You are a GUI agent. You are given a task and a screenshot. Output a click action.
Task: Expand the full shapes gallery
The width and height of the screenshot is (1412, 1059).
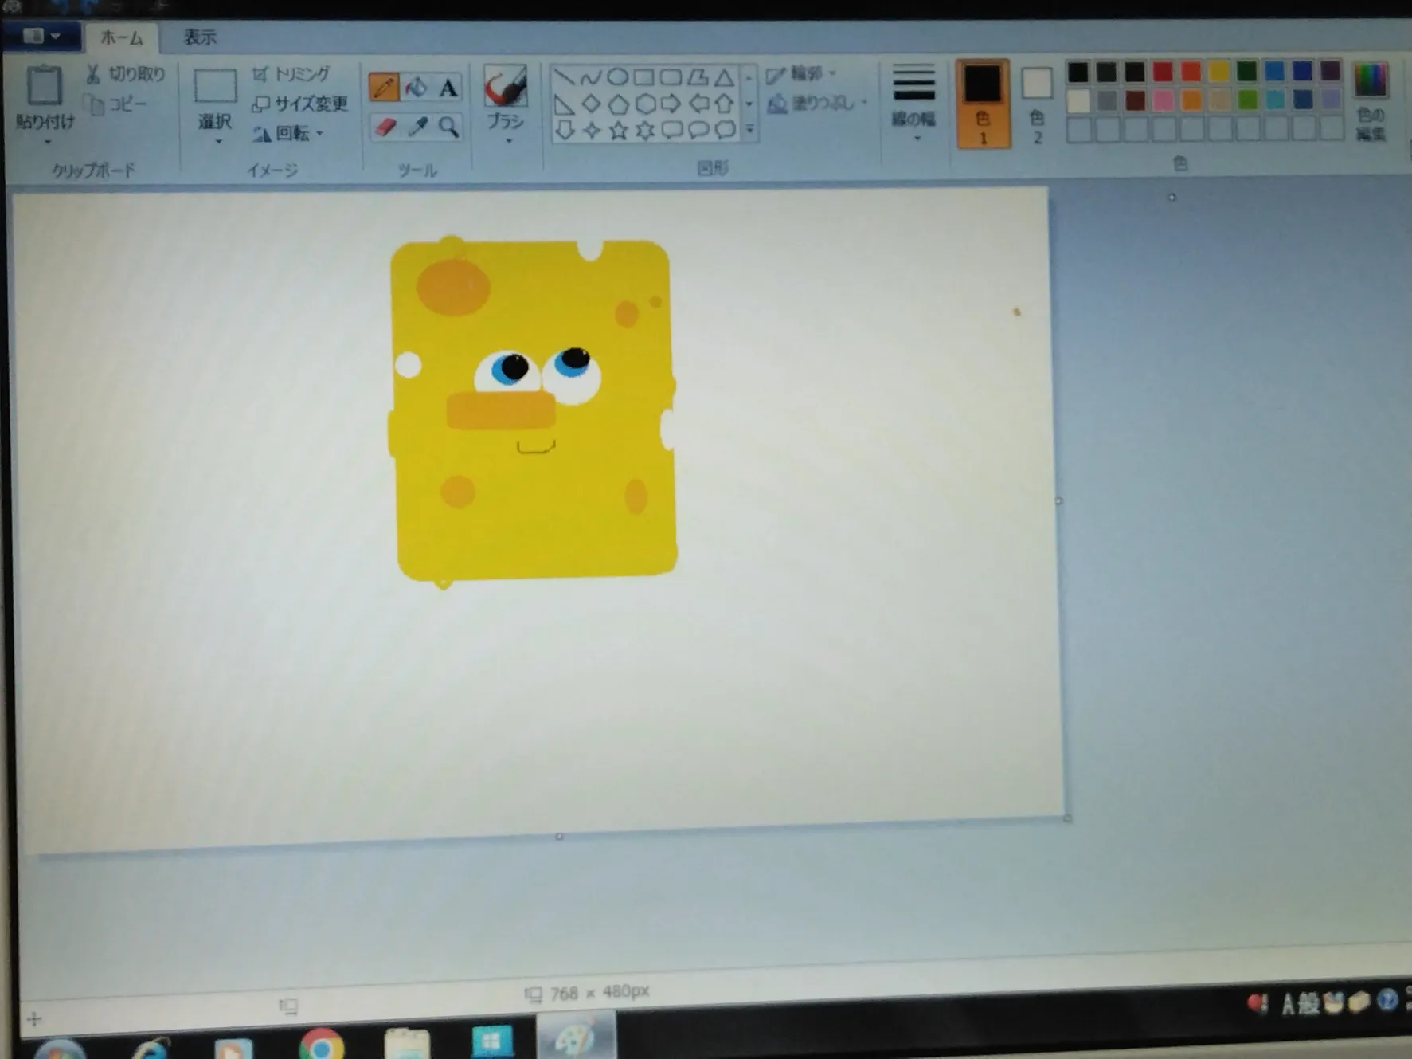click(749, 129)
